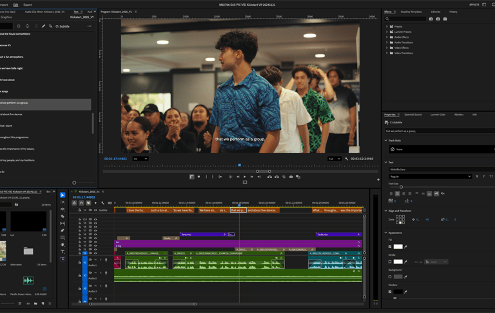The width and height of the screenshot is (495, 313).
Task: Select the Pen tool in timeline toolbar
Action: pos(63,231)
